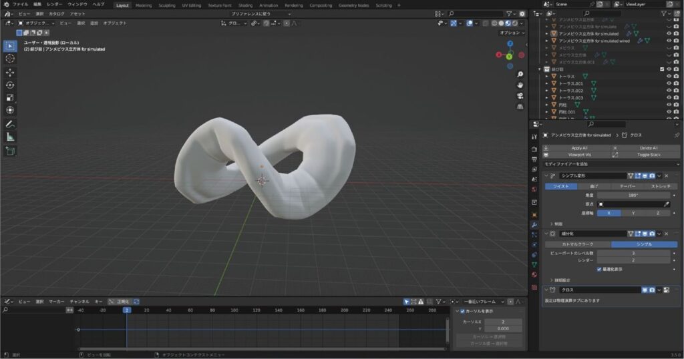Open the Render properties tab icon
Screen dimensions: 684x359
point(534,149)
